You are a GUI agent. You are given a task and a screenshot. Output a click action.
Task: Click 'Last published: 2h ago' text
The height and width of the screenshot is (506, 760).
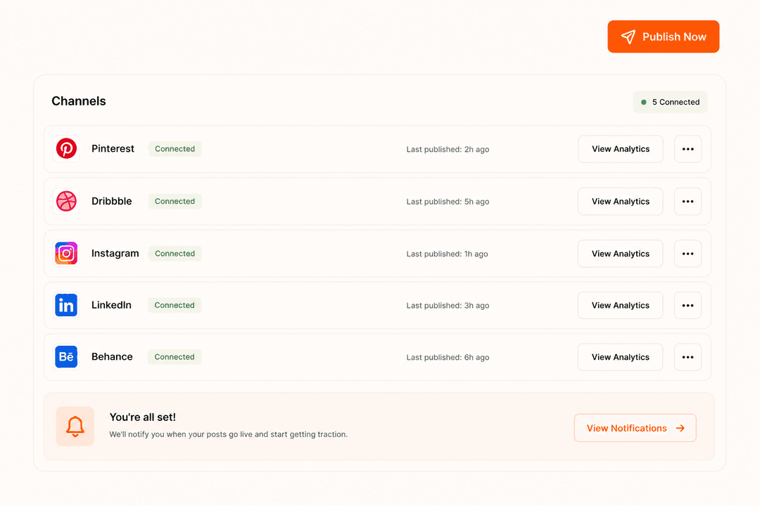(448, 149)
